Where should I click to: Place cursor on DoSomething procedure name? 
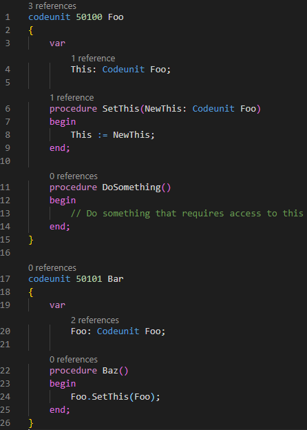pos(131,187)
